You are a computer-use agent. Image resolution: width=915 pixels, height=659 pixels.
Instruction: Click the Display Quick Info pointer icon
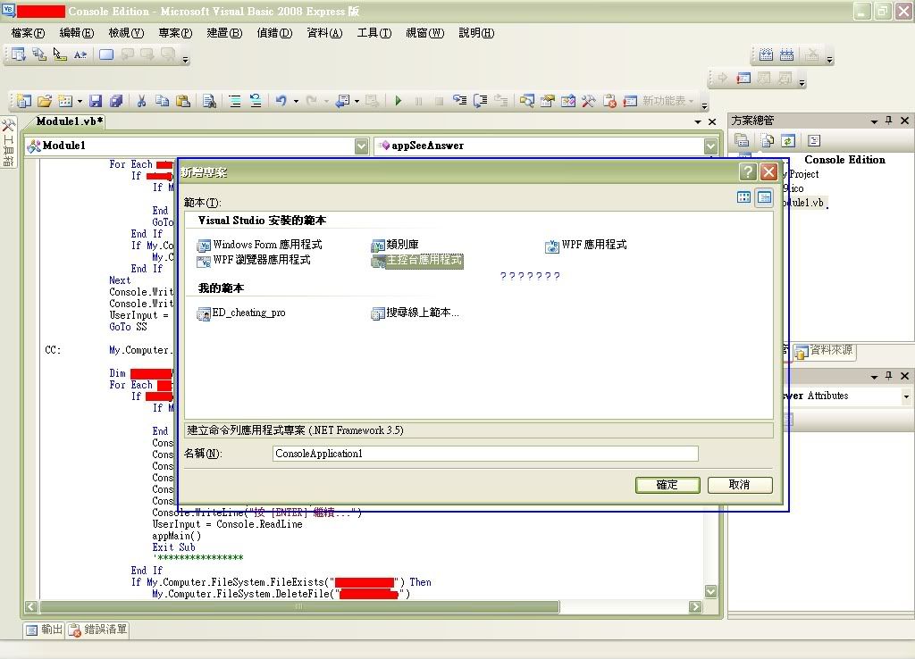(60, 54)
